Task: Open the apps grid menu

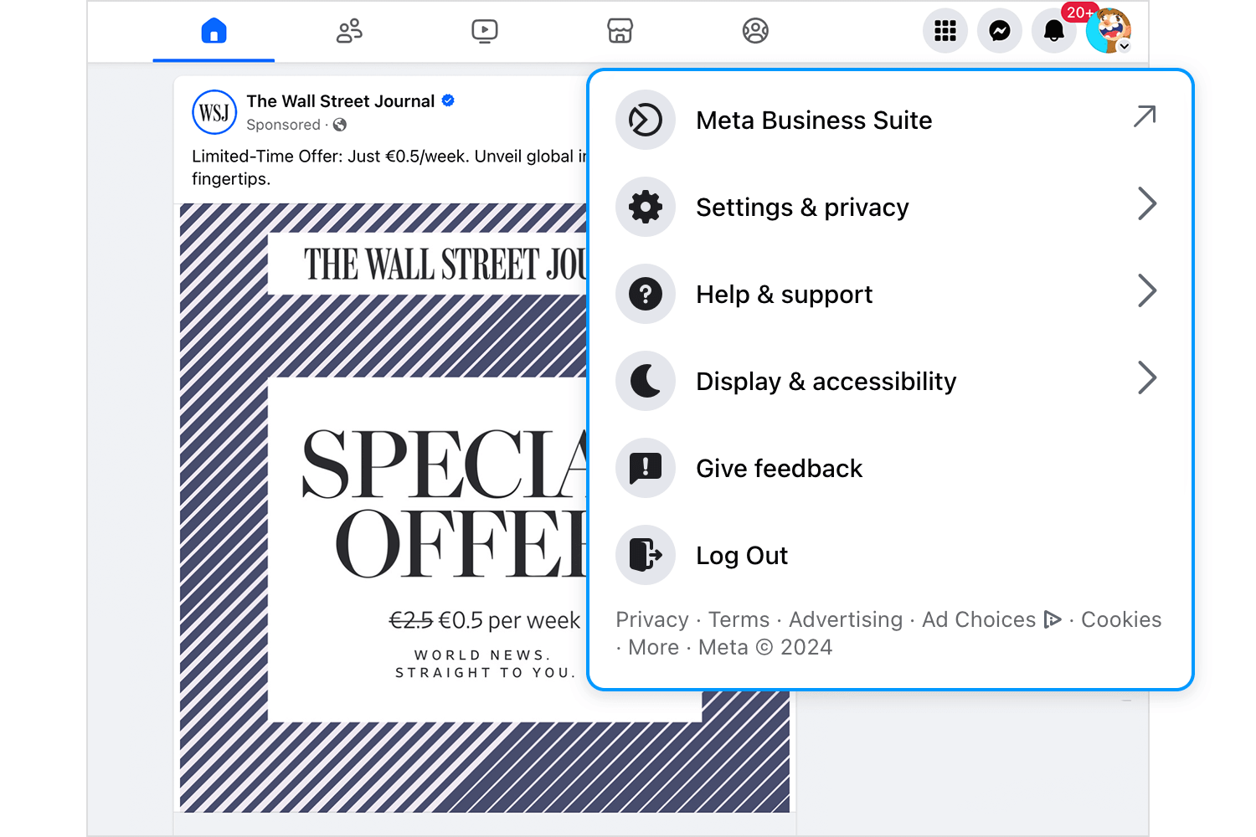Action: click(x=945, y=31)
